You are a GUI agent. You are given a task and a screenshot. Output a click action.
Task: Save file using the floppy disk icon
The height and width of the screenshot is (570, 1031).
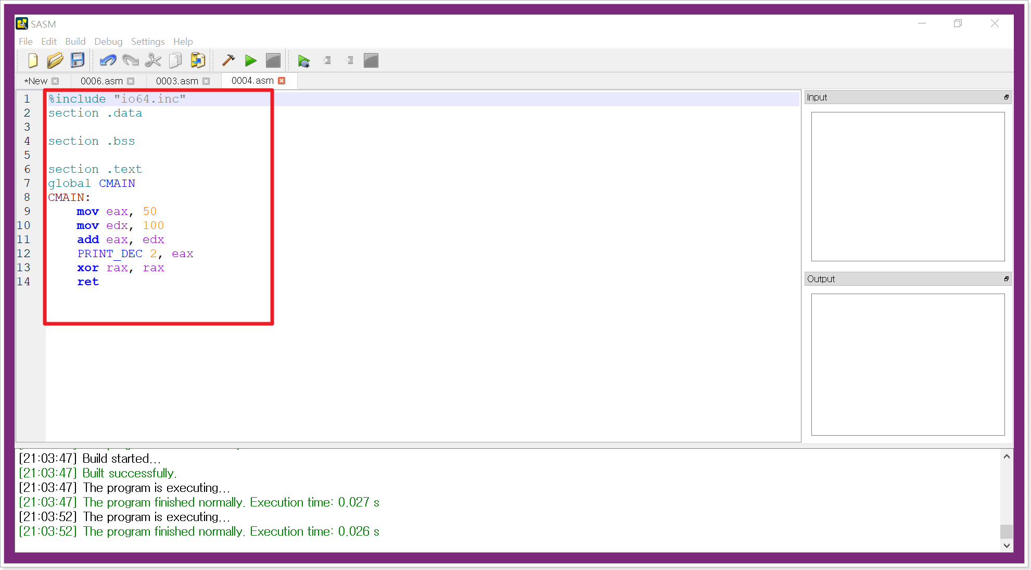point(78,61)
